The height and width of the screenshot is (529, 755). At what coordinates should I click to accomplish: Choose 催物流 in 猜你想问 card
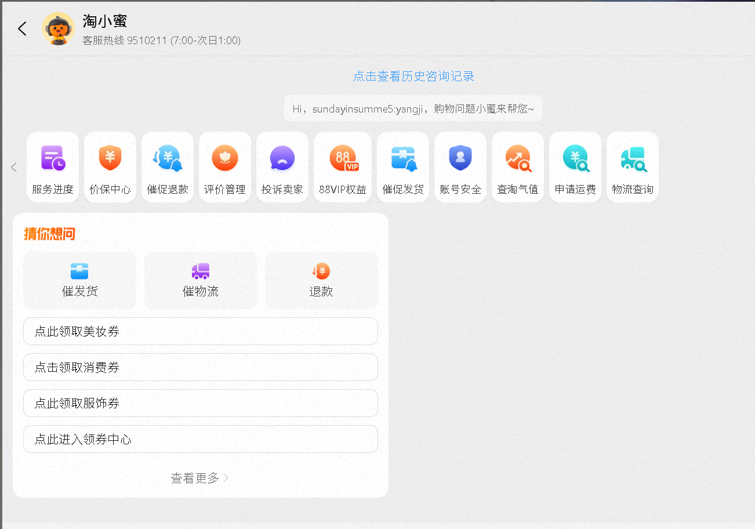[x=201, y=280]
